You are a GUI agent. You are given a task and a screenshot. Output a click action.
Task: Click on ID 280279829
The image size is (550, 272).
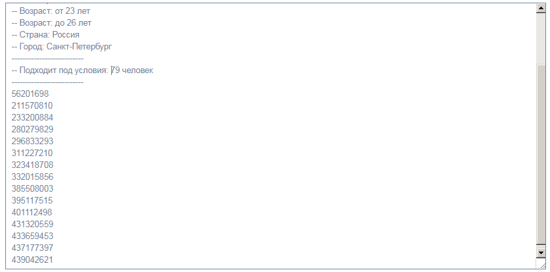(x=32, y=129)
